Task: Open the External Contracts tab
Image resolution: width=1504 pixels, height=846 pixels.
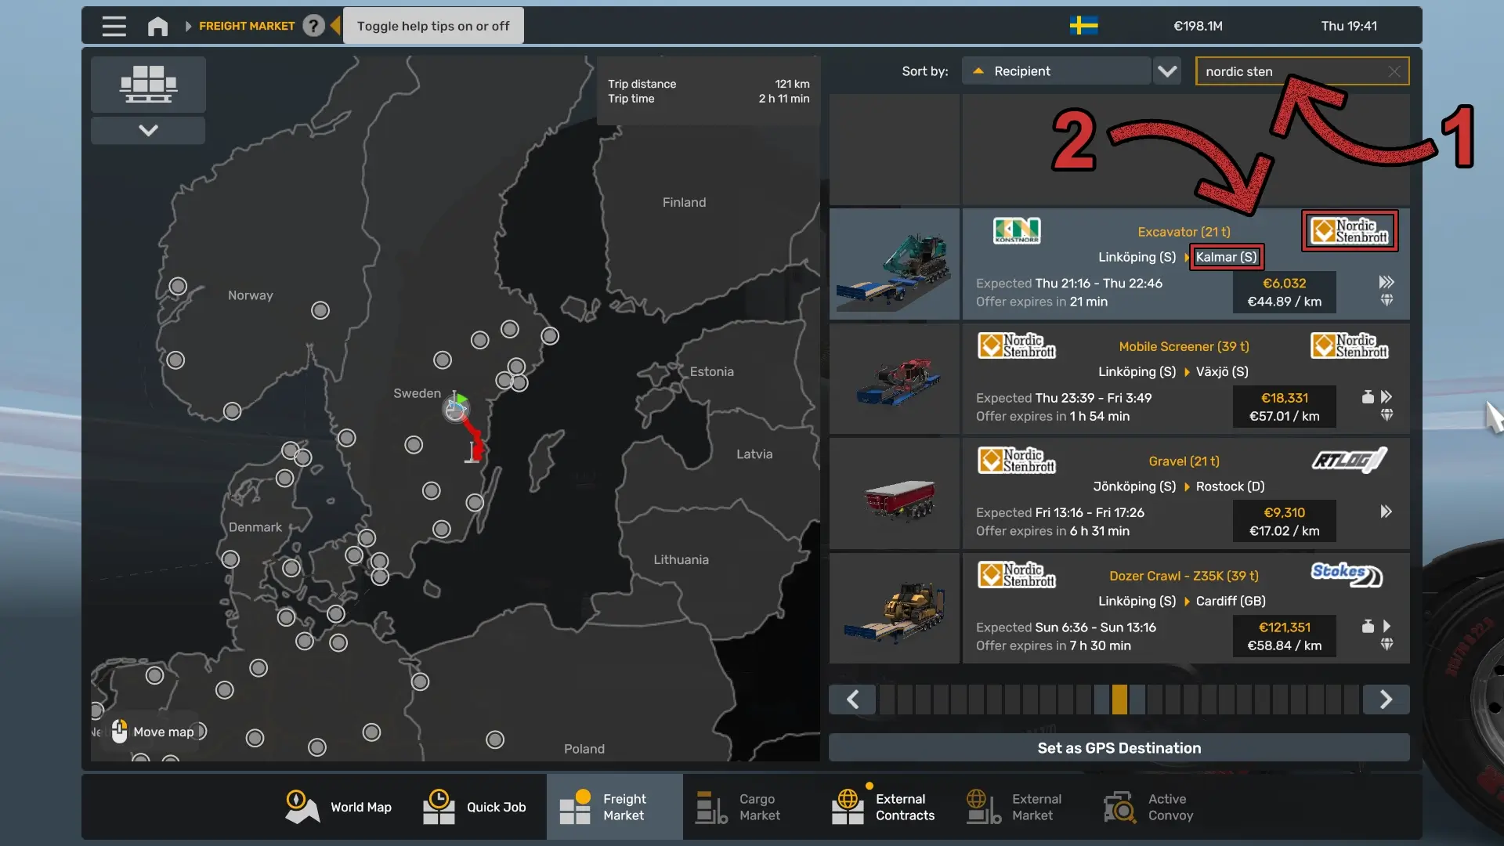Action: point(884,807)
